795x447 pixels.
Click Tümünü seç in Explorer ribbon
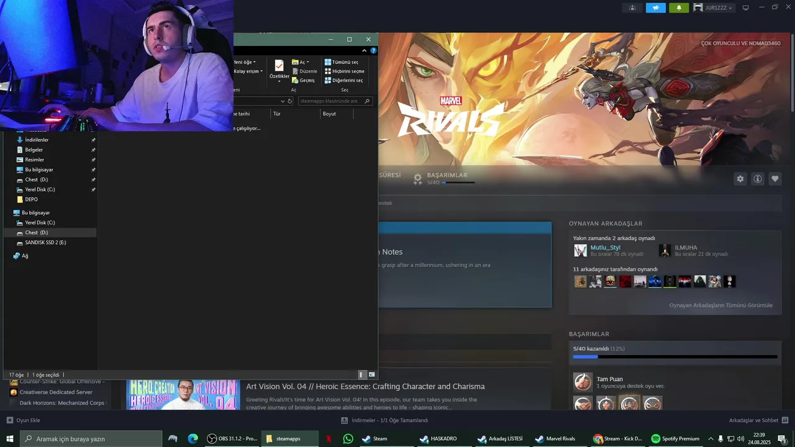point(342,62)
